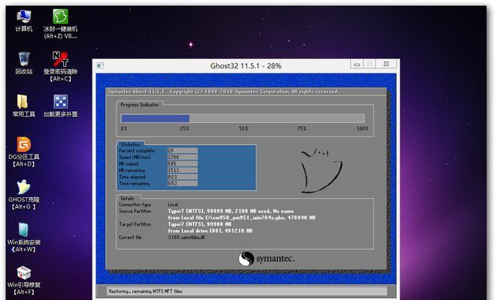Click the 50% mark under progress bar
This screenshot has height=300, width=496.
[243, 128]
